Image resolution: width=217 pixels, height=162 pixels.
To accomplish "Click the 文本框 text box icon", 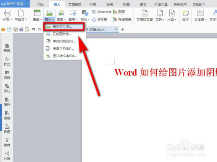I will (x=201, y=13).
